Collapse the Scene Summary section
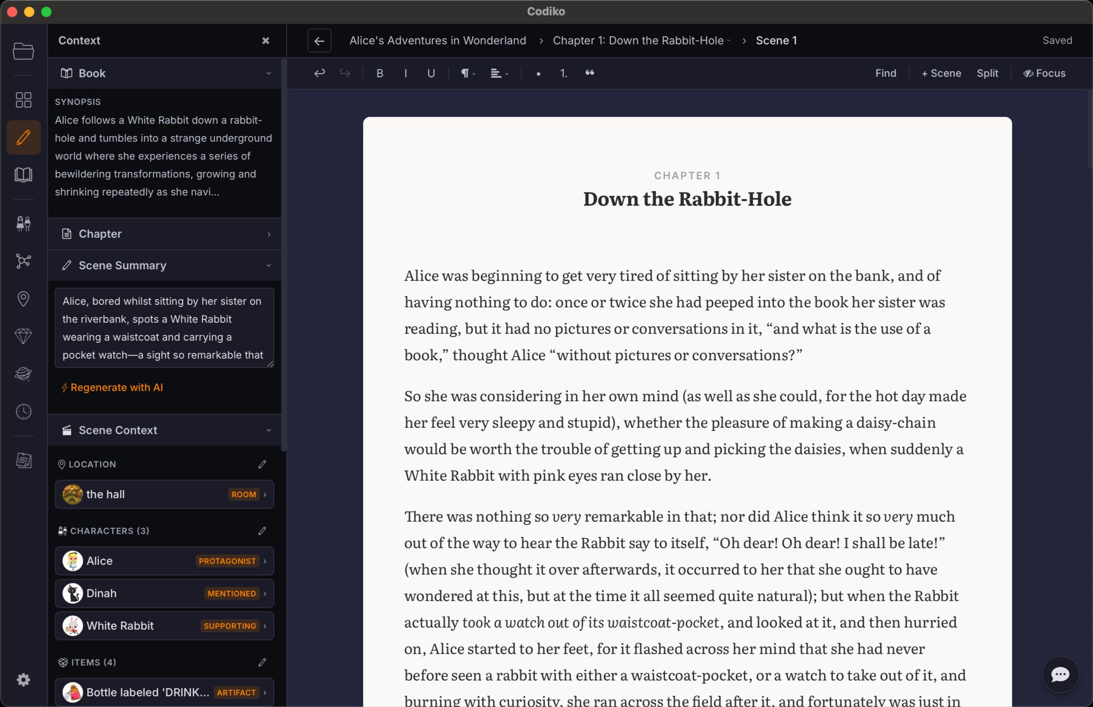Viewport: 1093px width, 707px height. (165, 266)
